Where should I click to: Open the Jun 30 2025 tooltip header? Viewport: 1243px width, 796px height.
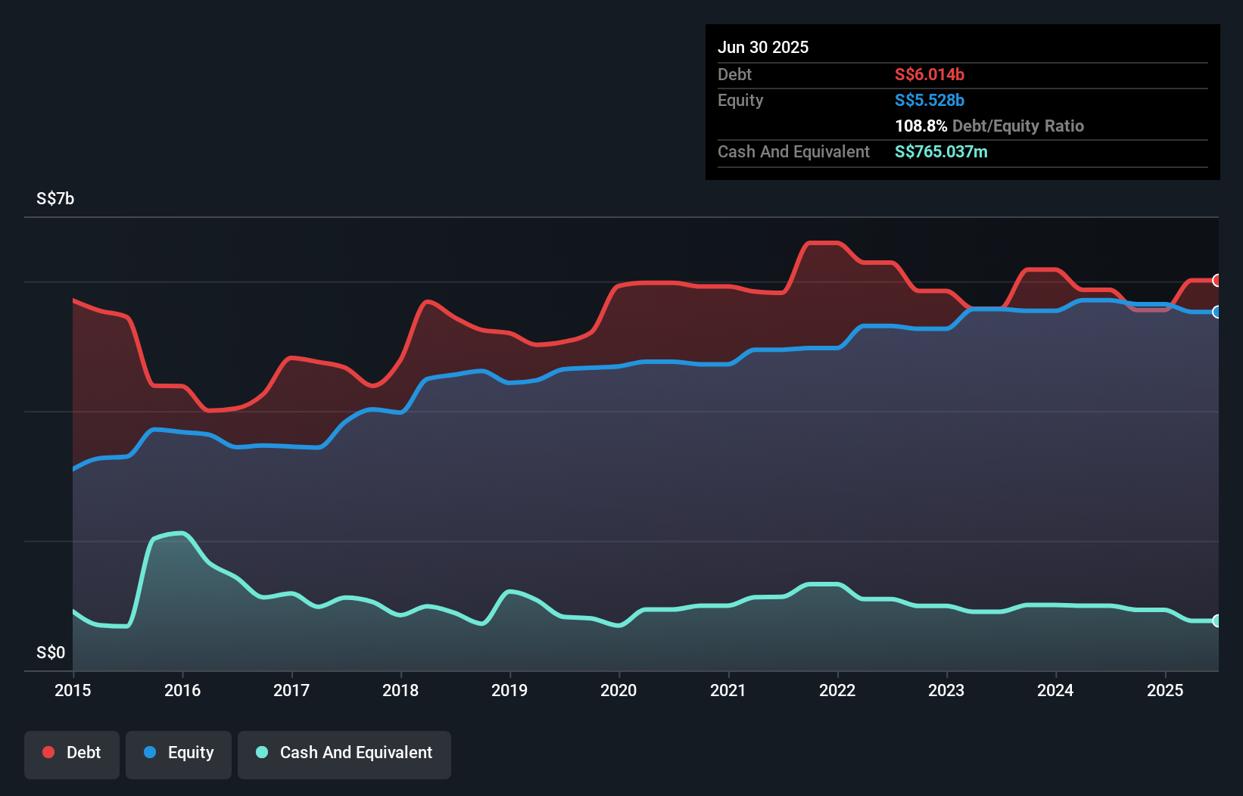tap(763, 47)
